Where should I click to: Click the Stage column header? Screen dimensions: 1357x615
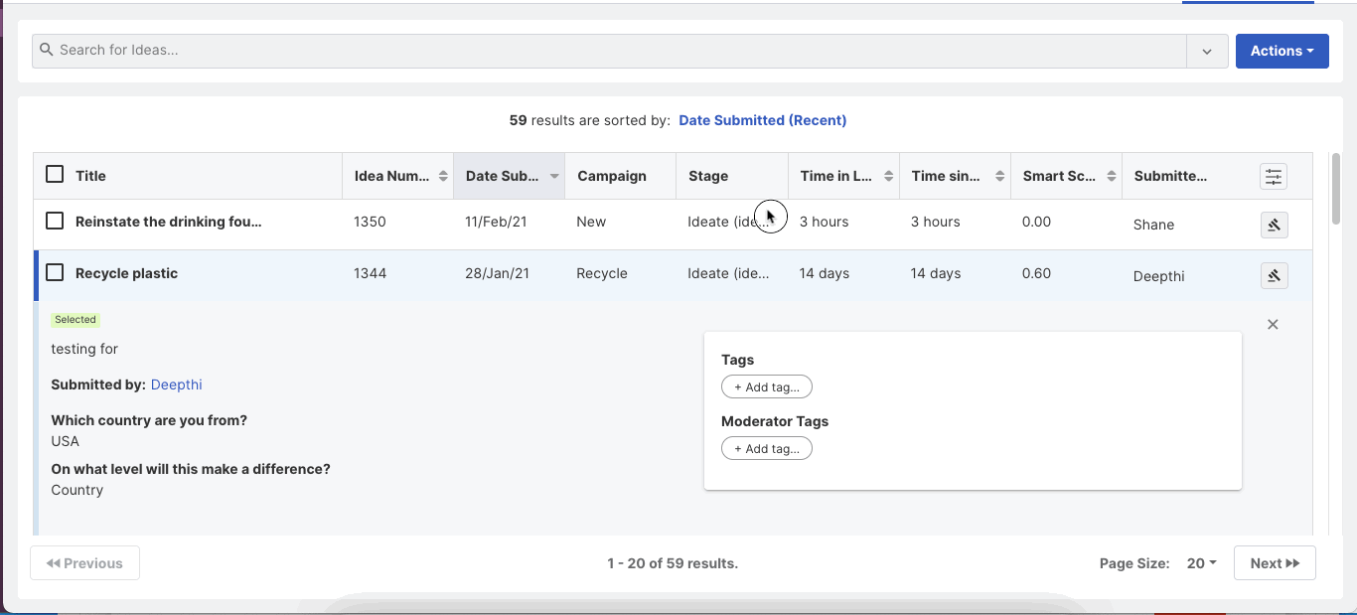(708, 176)
